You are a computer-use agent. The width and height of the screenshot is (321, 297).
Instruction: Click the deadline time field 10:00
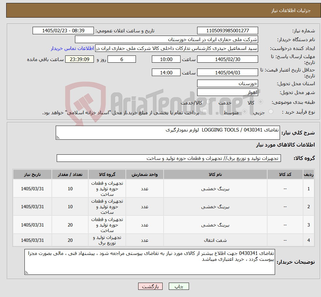coord(166,59)
